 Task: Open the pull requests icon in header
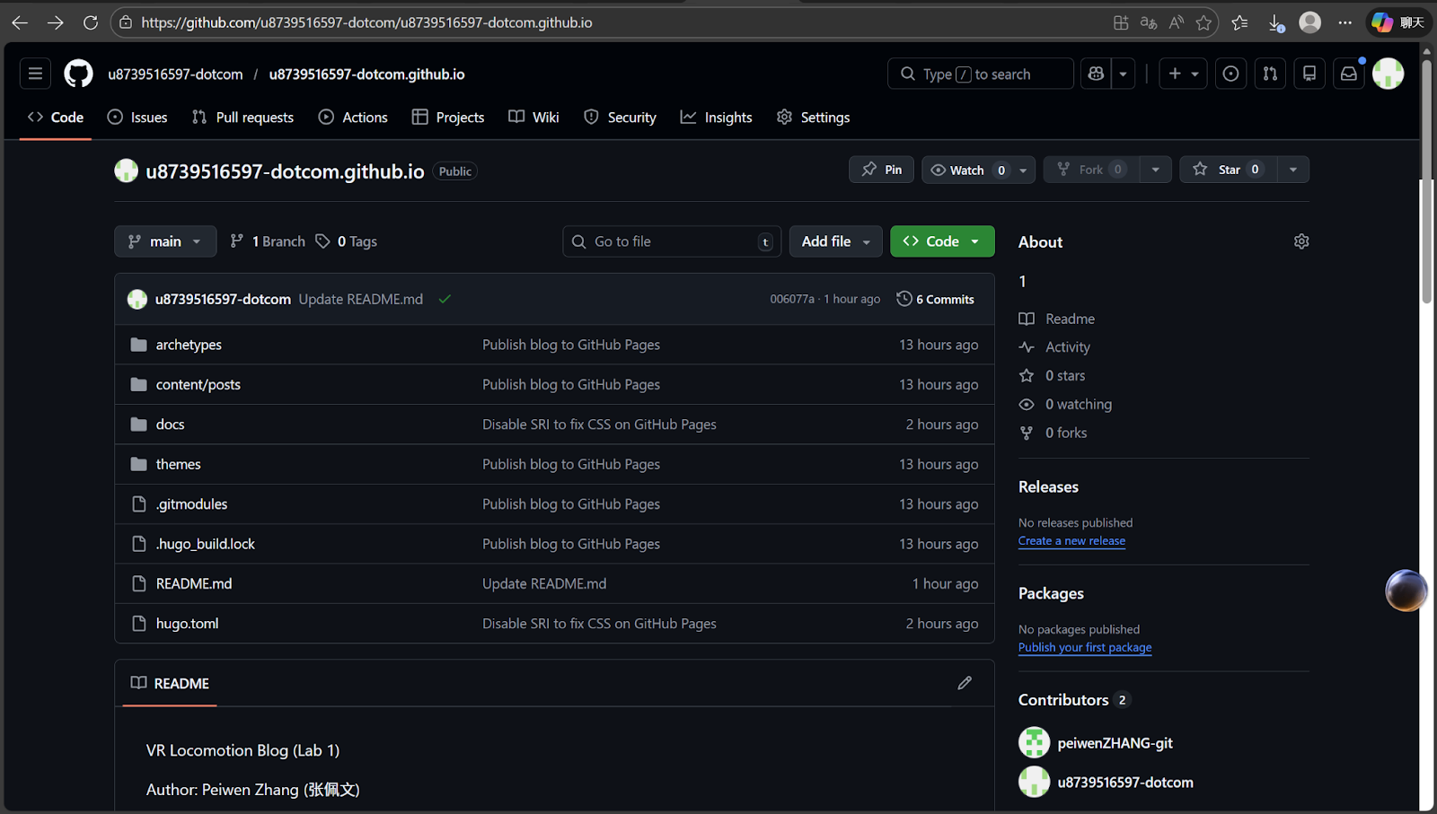[1270, 74]
